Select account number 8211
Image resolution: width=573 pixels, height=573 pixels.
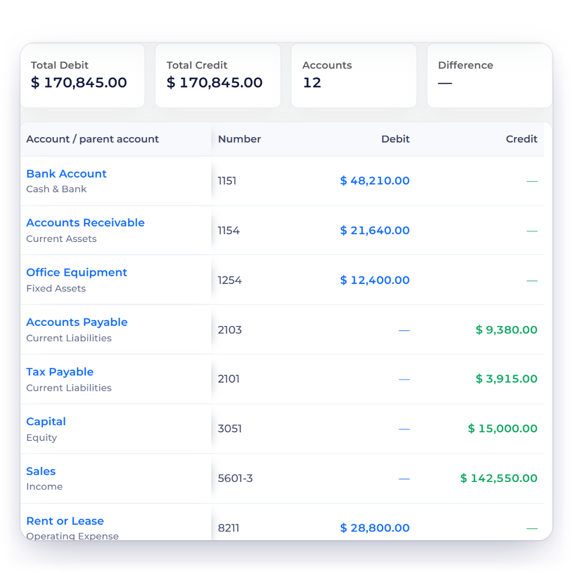tap(228, 528)
